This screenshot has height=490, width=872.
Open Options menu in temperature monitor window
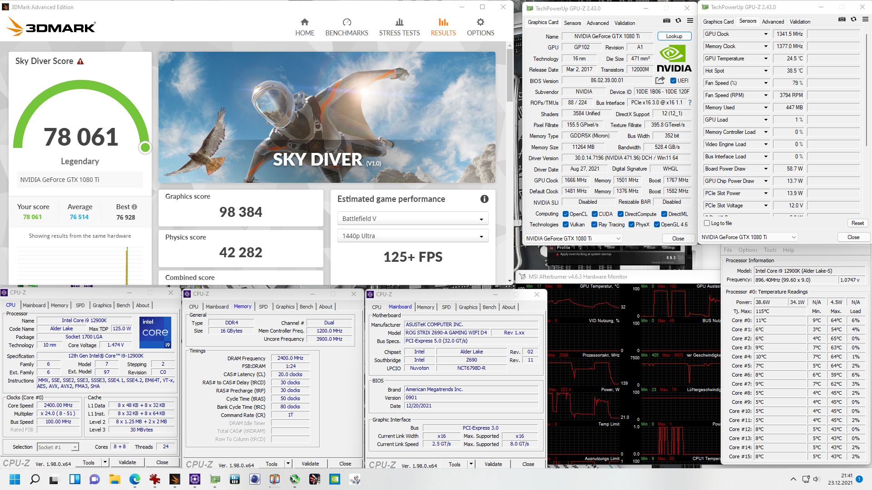748,250
